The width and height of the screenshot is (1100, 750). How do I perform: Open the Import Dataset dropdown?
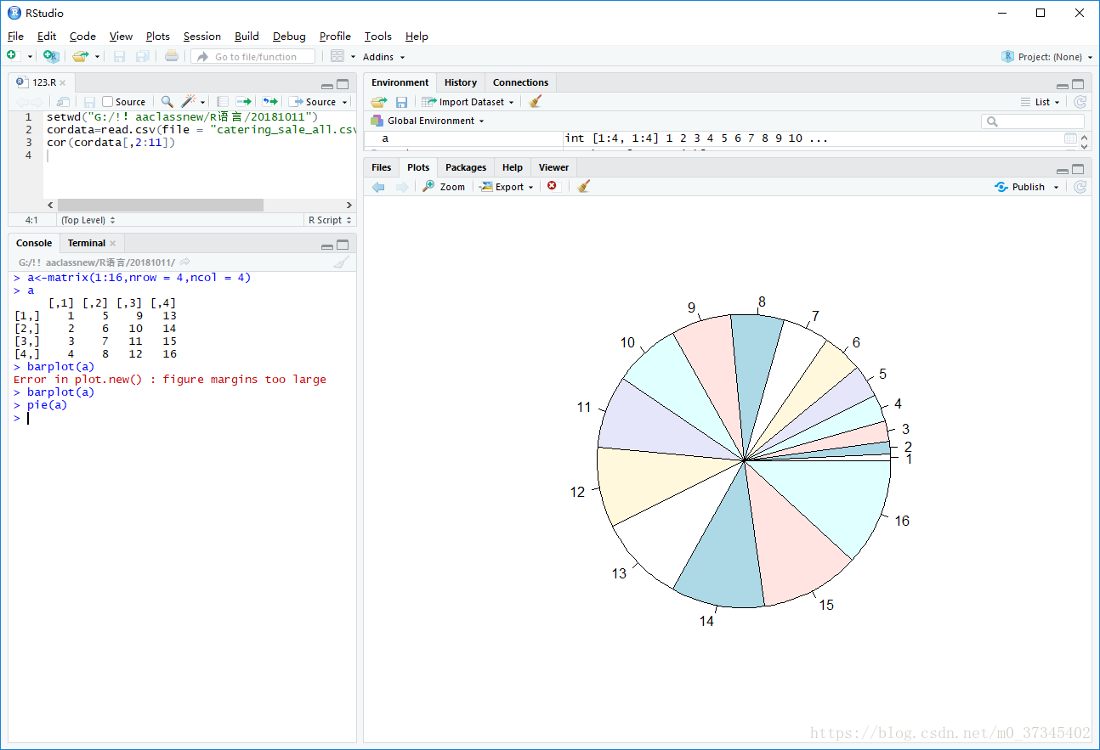coord(468,102)
